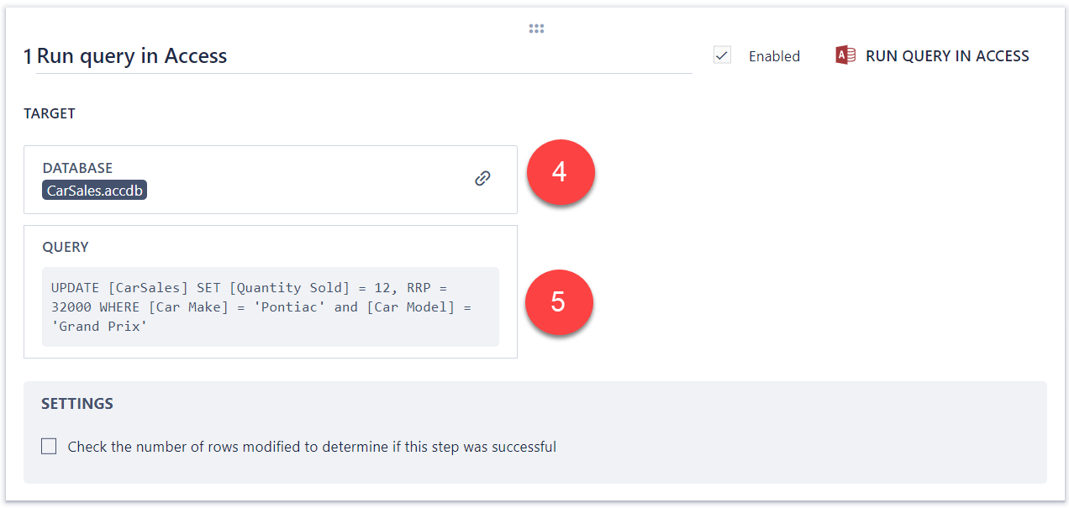The width and height of the screenshot is (1069, 508).
Task: Click the red annotation marker numbered 5
Action: click(x=559, y=302)
